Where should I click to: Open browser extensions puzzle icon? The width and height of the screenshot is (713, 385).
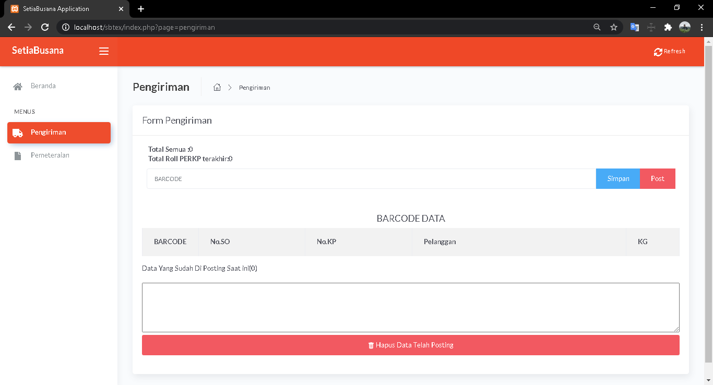click(x=668, y=27)
